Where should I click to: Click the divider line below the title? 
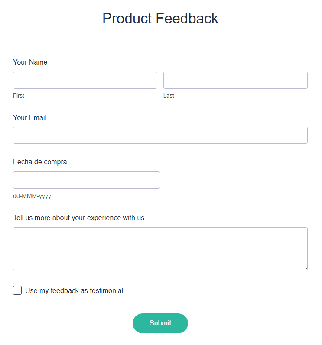[161, 44]
